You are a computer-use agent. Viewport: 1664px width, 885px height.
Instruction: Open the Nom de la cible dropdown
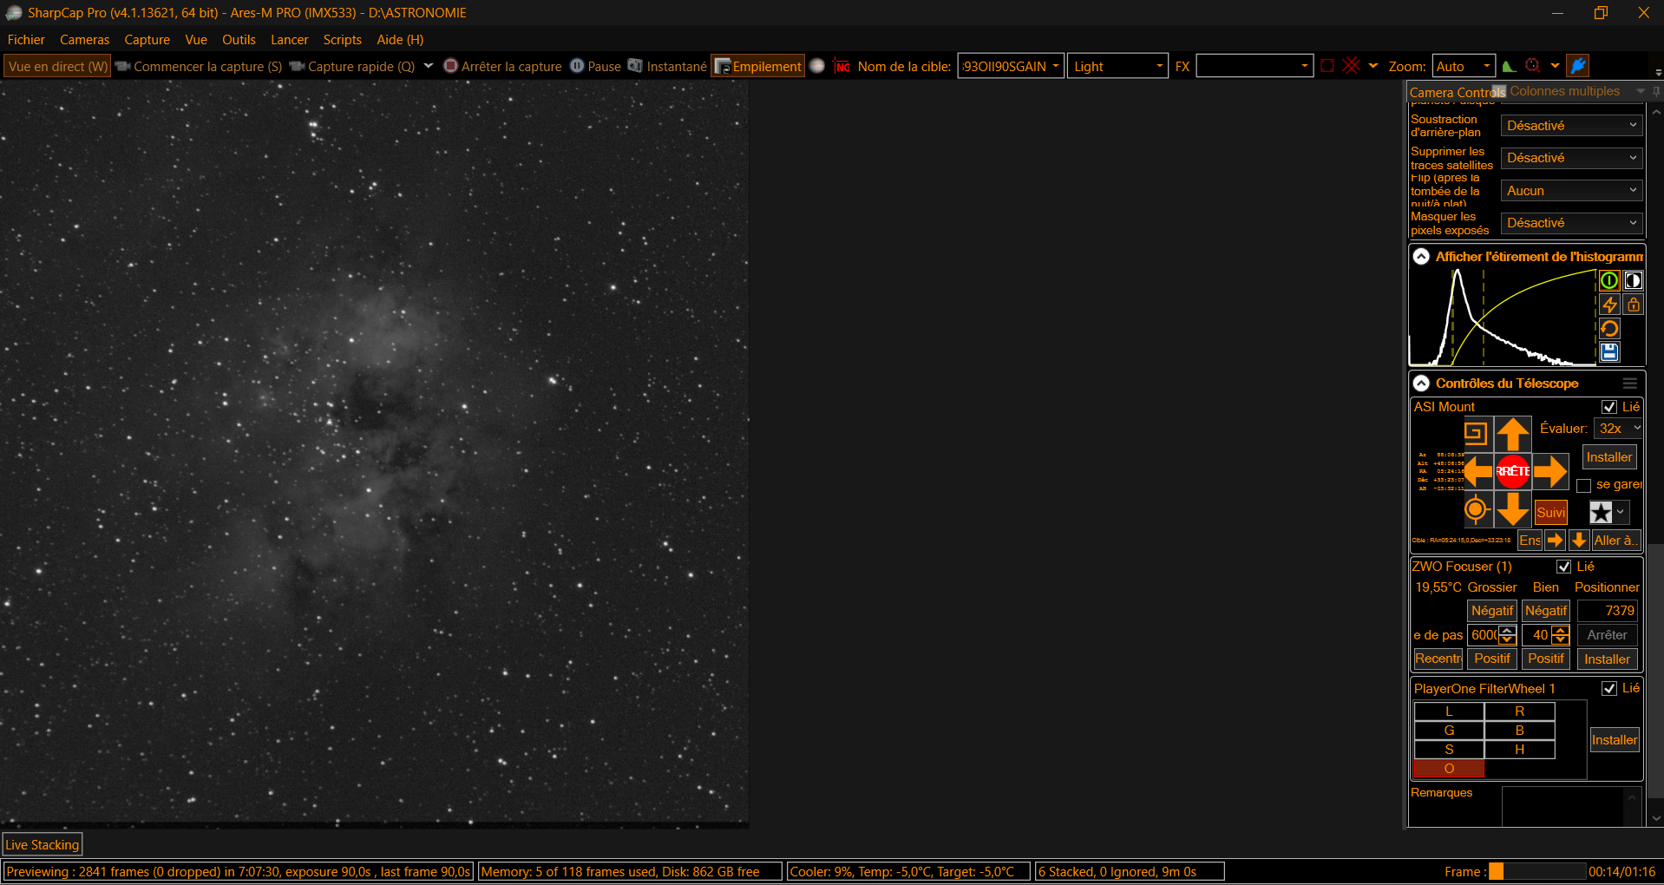pyautogui.click(x=1011, y=66)
